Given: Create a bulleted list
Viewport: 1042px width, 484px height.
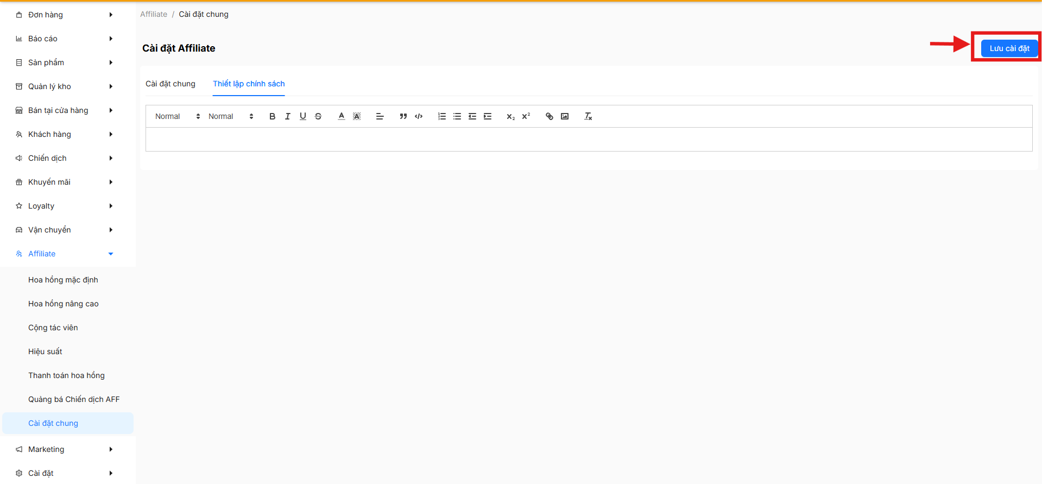Looking at the screenshot, I should [x=457, y=116].
